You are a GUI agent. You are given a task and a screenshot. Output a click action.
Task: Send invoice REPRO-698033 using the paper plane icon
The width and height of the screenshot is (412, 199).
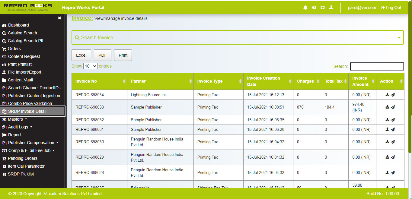click(x=394, y=107)
